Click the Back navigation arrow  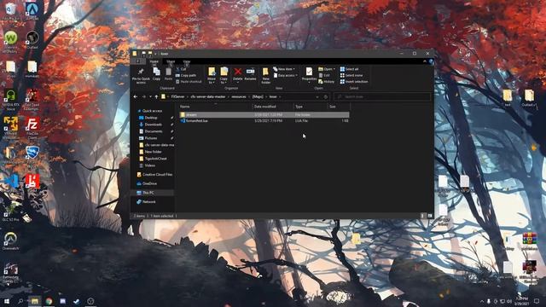136,96
